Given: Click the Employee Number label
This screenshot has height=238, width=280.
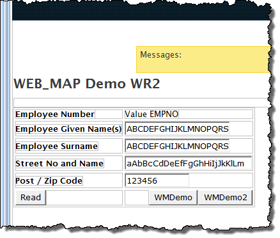Looking at the screenshot, I should pyautogui.click(x=55, y=115).
